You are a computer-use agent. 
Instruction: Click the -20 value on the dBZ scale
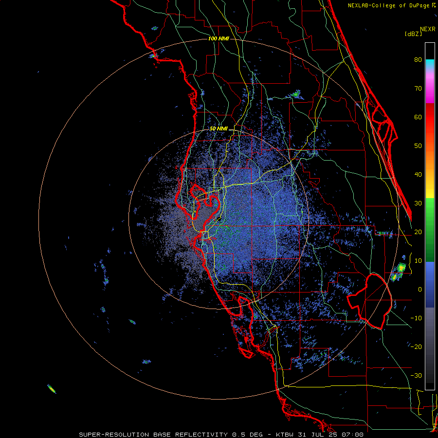coord(416,347)
